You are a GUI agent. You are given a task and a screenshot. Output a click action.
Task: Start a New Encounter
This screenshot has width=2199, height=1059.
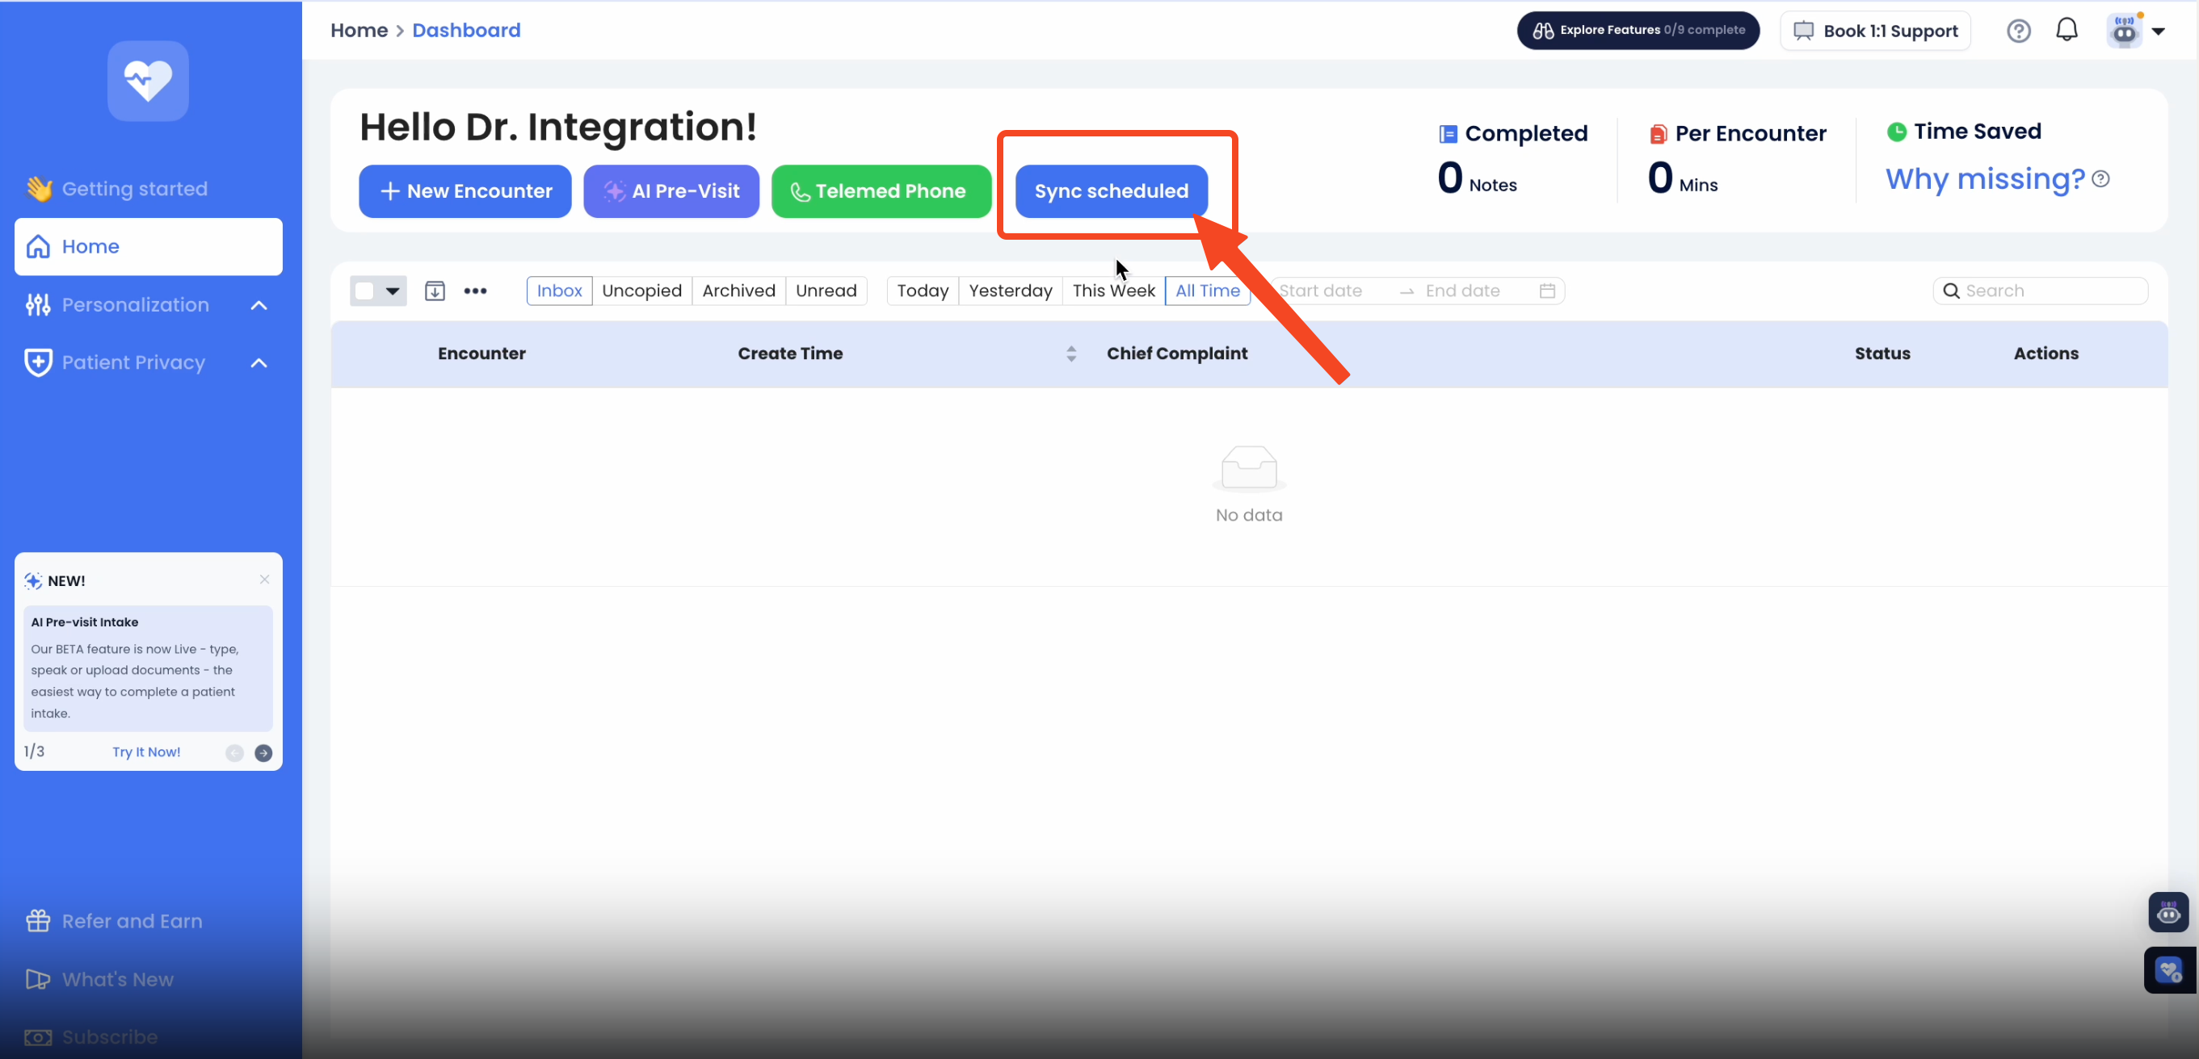click(465, 191)
